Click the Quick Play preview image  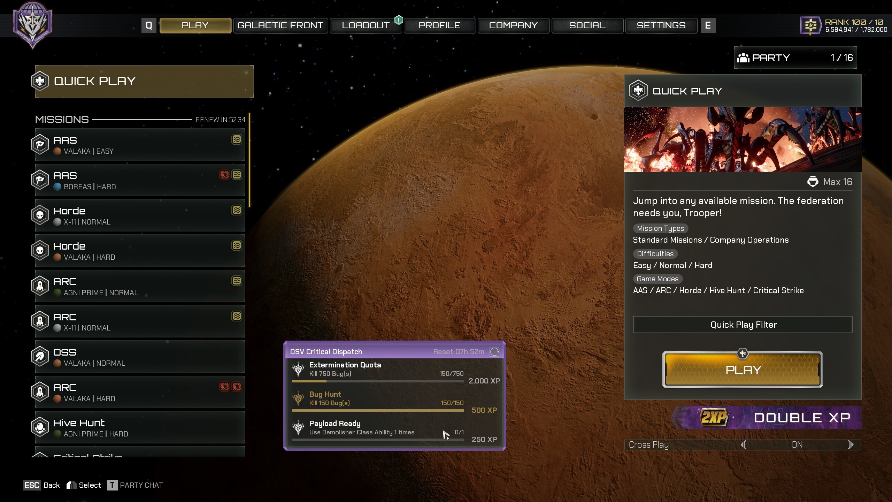[743, 139]
